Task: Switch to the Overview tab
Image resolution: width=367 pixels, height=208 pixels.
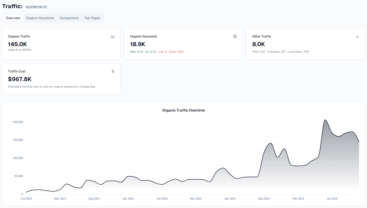Action: click(13, 18)
